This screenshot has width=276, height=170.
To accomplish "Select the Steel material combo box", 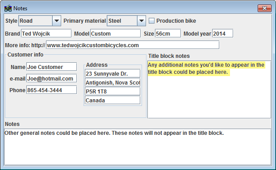I will point(126,21).
